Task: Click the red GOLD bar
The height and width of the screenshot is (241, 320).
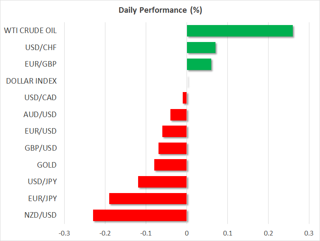Action: tap(170, 165)
